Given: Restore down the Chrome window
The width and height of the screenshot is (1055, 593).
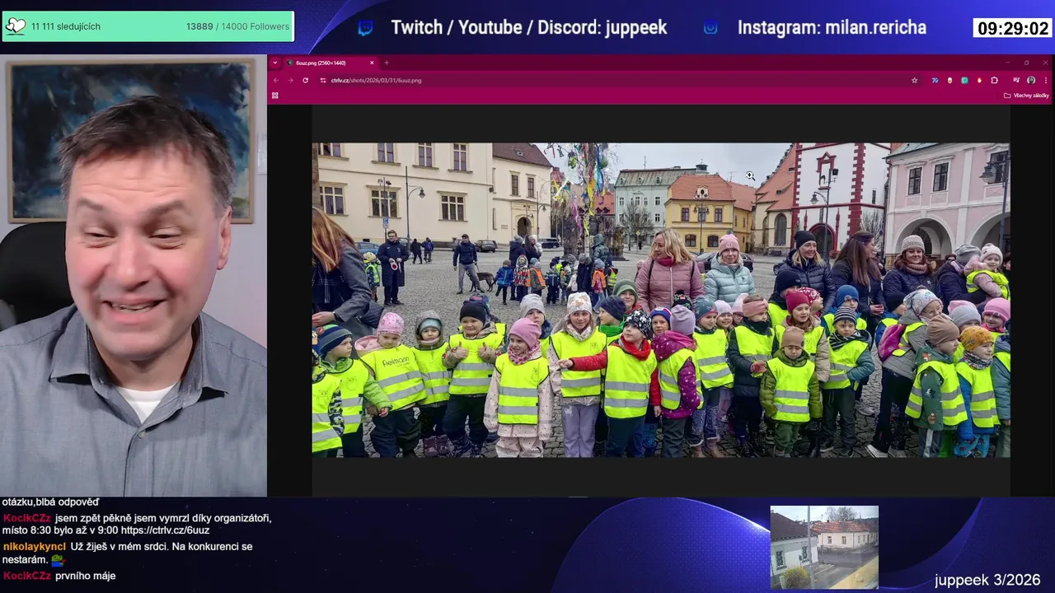Looking at the screenshot, I should point(1026,63).
